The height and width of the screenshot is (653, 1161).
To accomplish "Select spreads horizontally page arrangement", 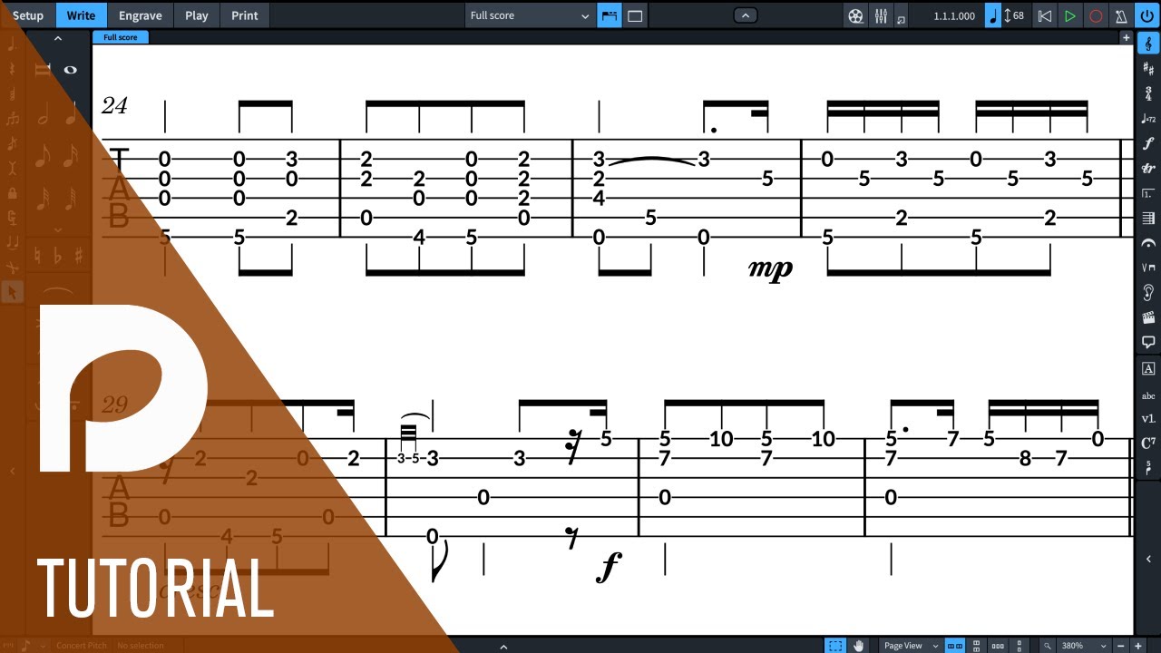I will coord(954,646).
